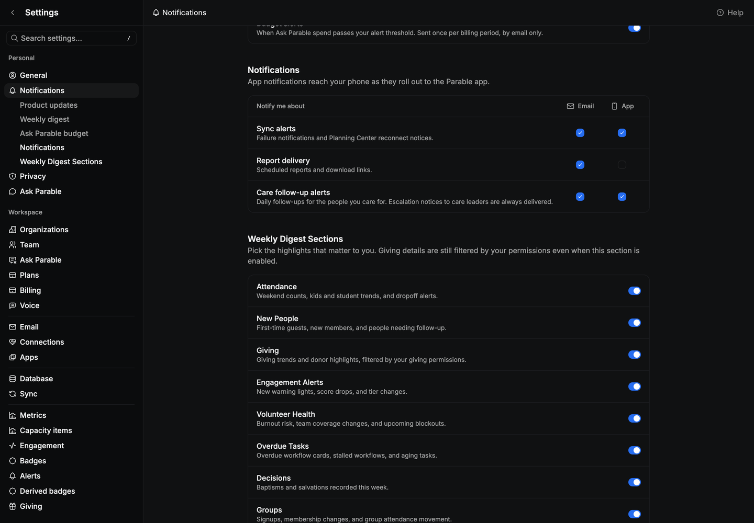Image resolution: width=754 pixels, height=523 pixels.
Task: Open Weekly Digest Sections sub-item
Action: point(61,162)
